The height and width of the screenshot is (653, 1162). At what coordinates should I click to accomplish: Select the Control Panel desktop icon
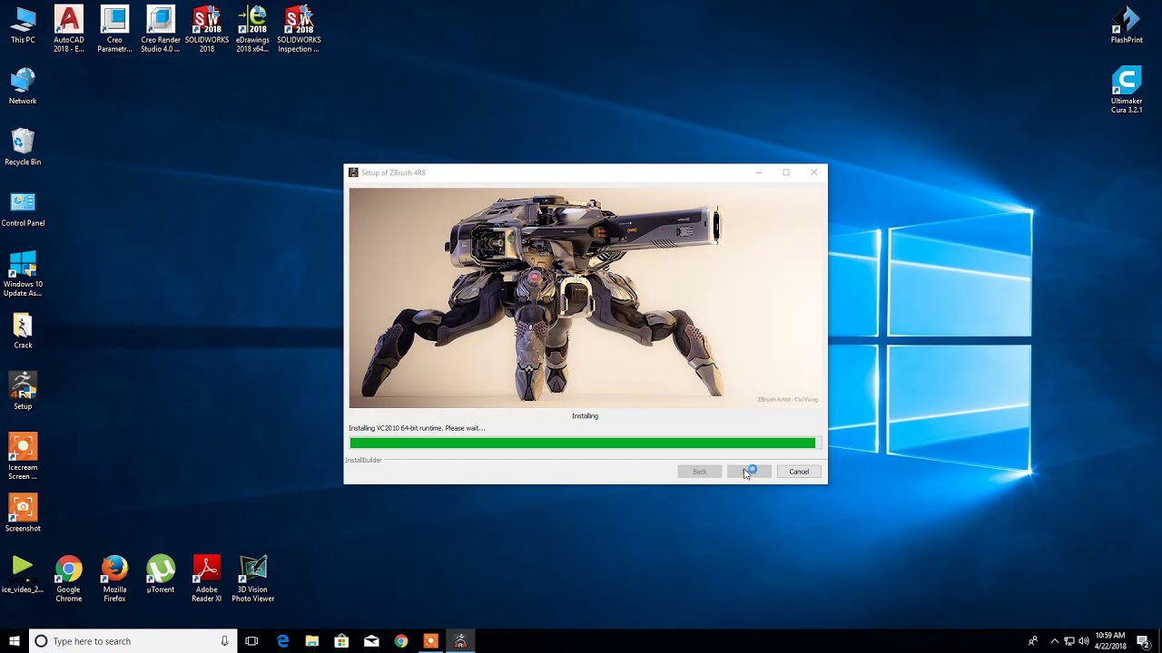23,209
